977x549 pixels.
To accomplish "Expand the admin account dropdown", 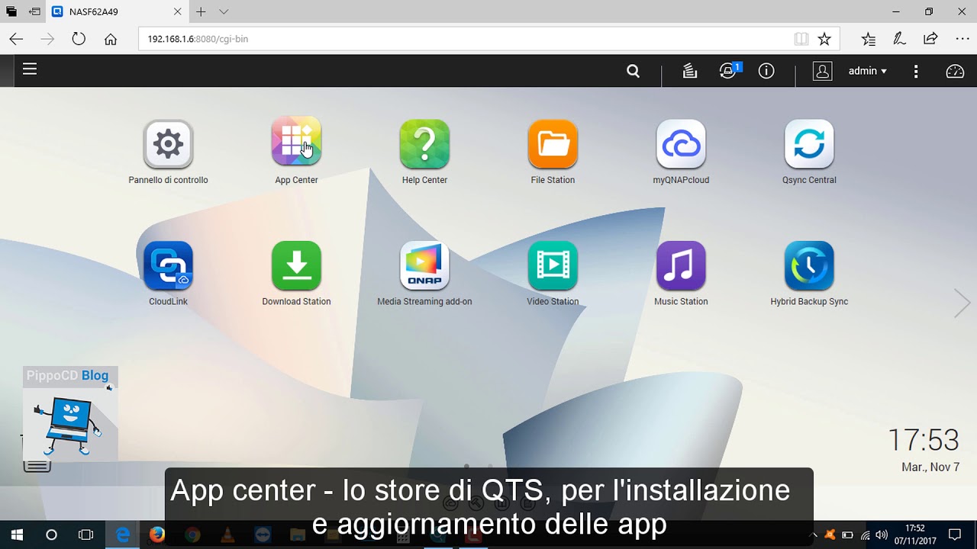I will tap(868, 71).
